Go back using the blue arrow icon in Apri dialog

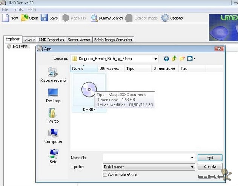point(166,58)
